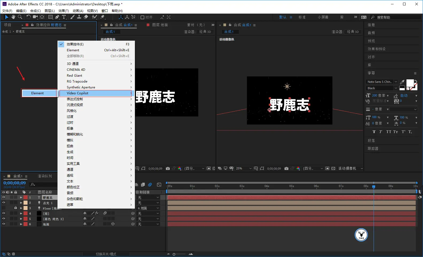The width and height of the screenshot is (423, 257).
Task: Enable the 对齐 snapping checkbox
Action: (142, 17)
